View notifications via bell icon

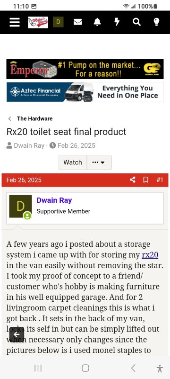[x=97, y=22]
